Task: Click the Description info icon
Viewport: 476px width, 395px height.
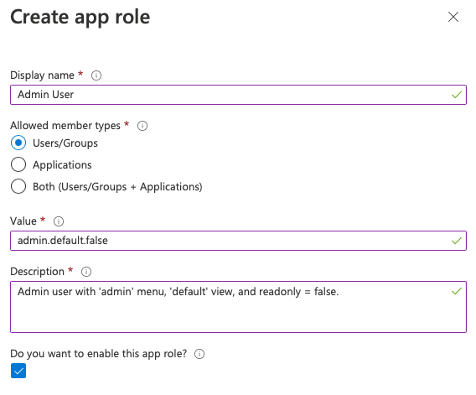Action: (x=86, y=272)
